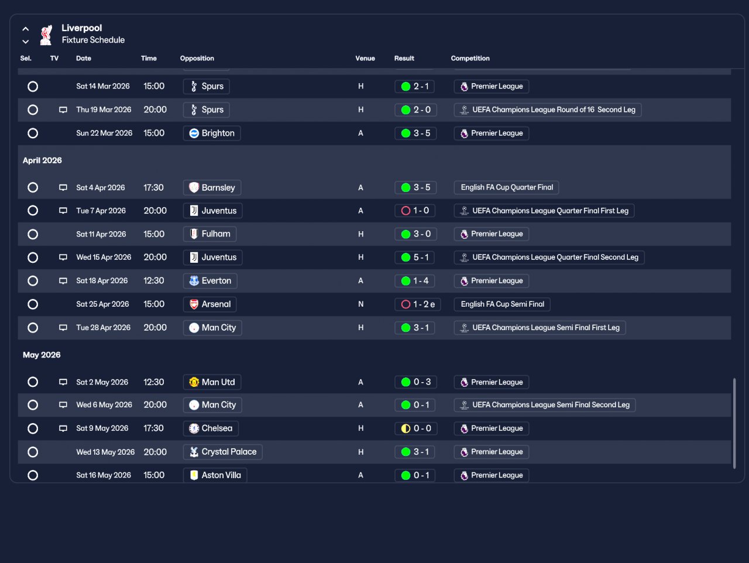Open the 1 - 2 e result against Arsenal
The width and height of the screenshot is (749, 563).
418,304
